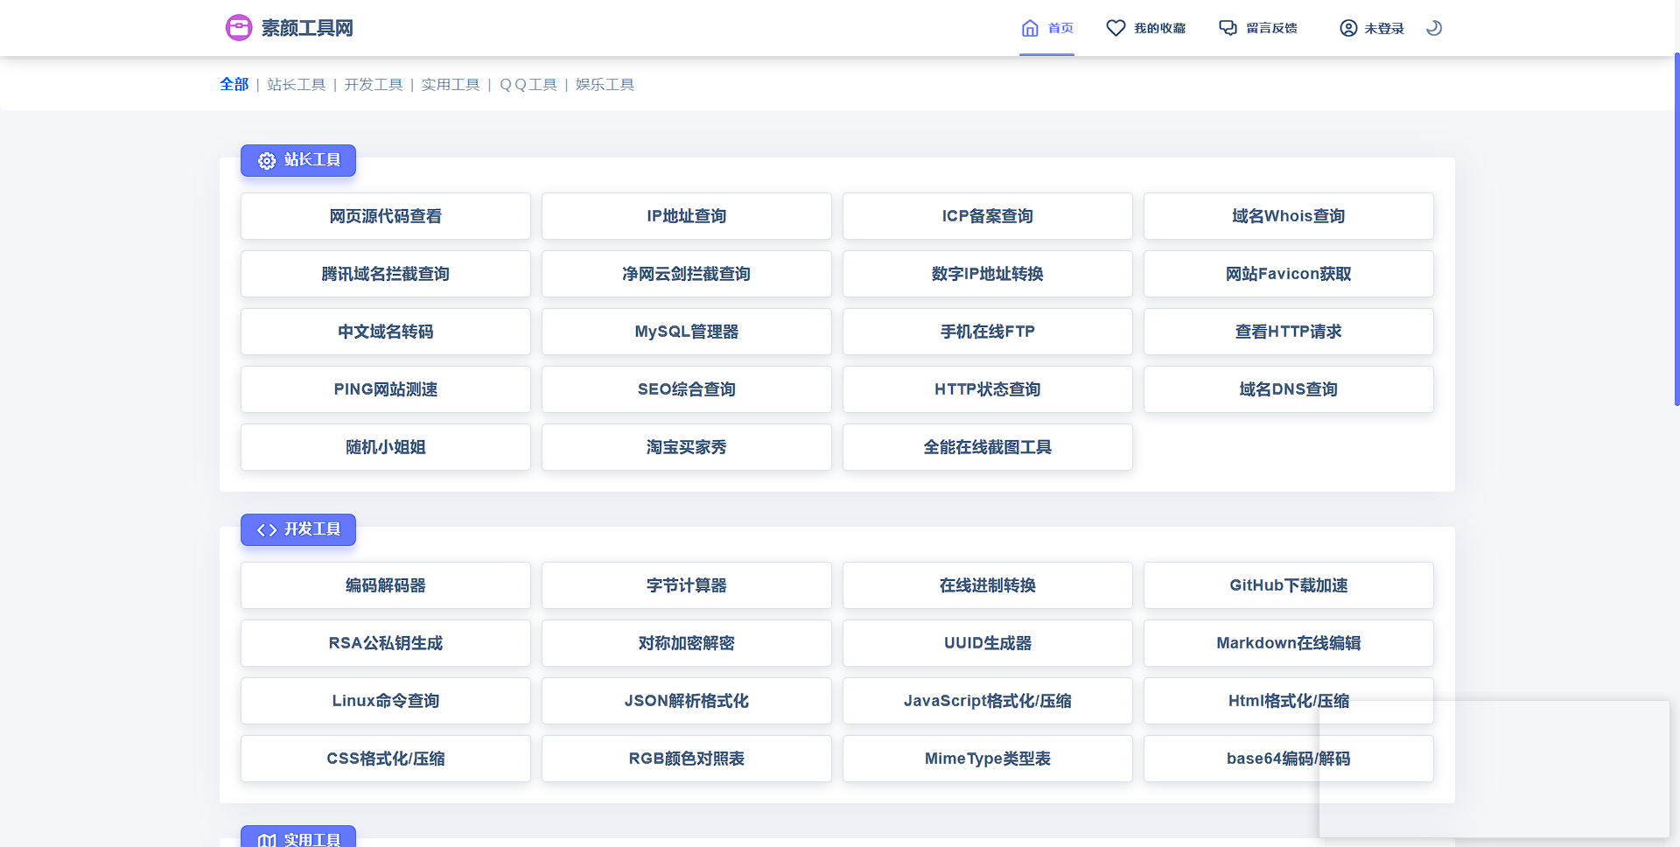Click the home icon beside 首页

pos(1030,28)
